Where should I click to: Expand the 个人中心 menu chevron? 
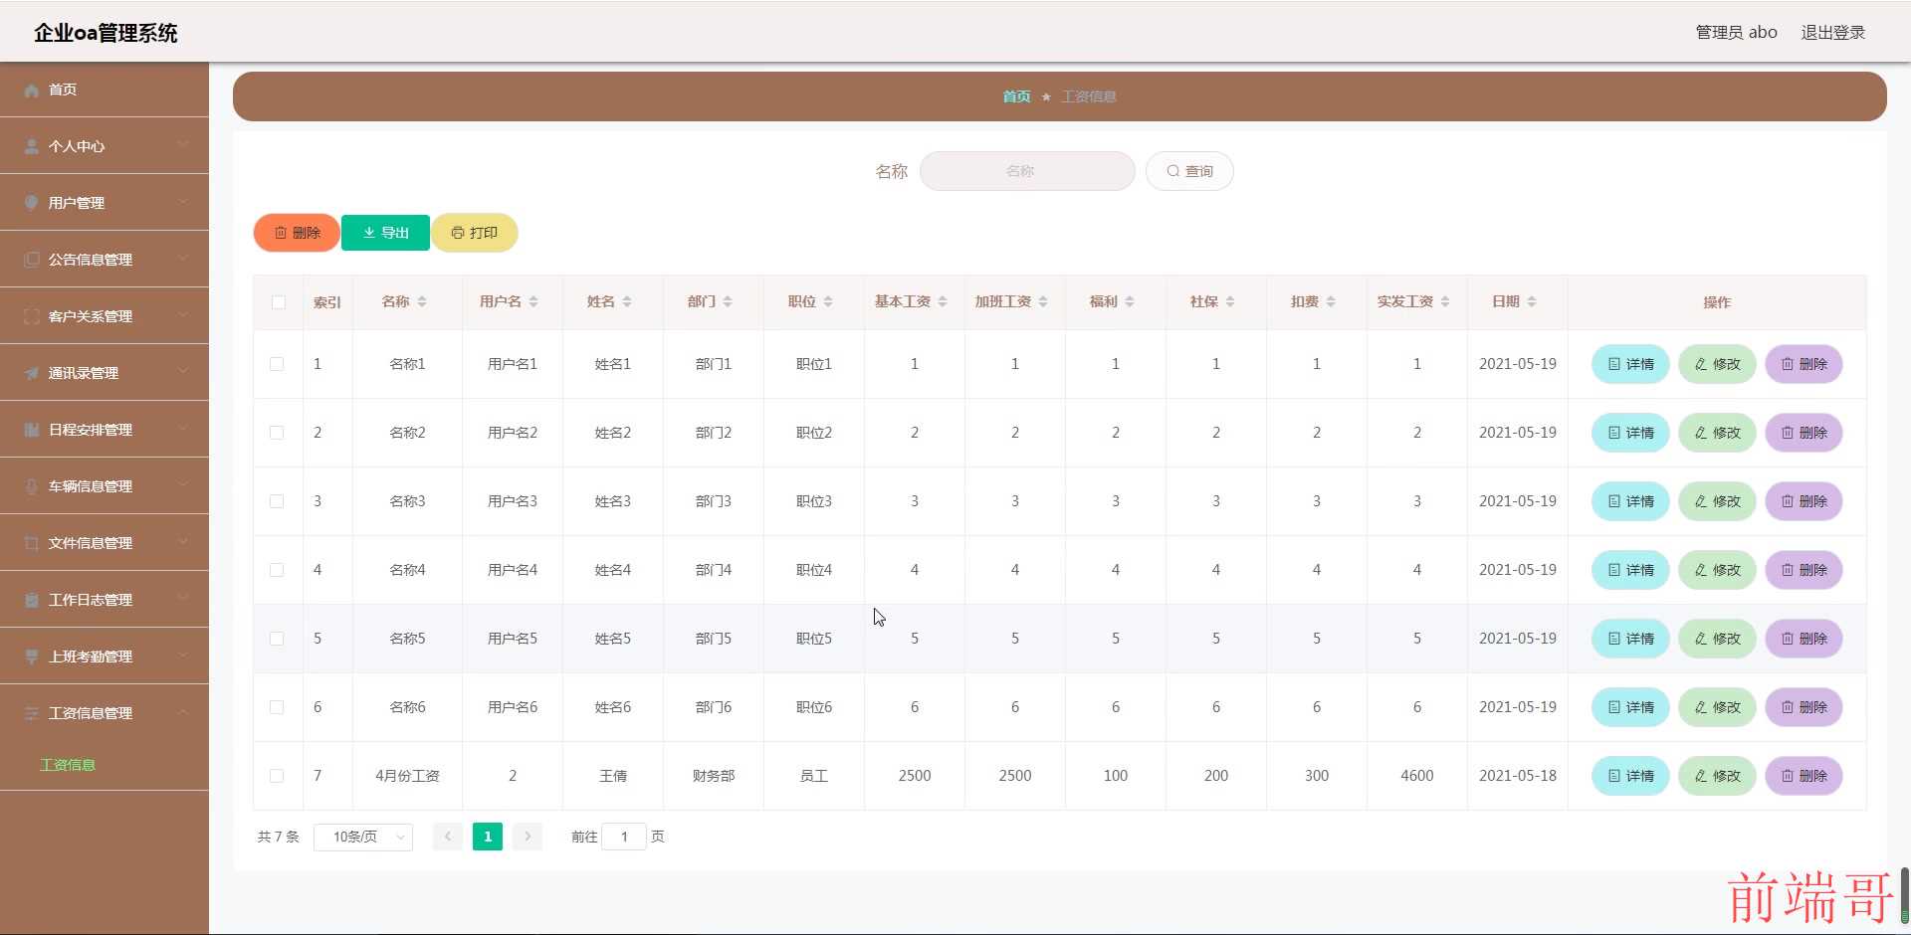[x=183, y=145]
